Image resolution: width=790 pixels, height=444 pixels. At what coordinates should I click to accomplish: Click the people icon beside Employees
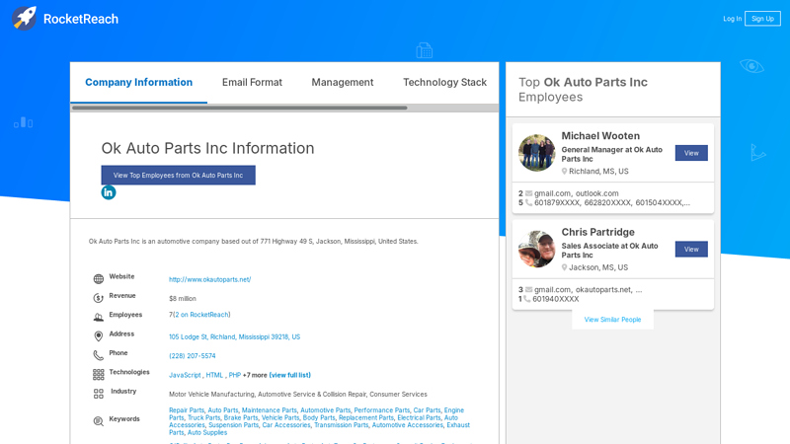pyautogui.click(x=98, y=317)
